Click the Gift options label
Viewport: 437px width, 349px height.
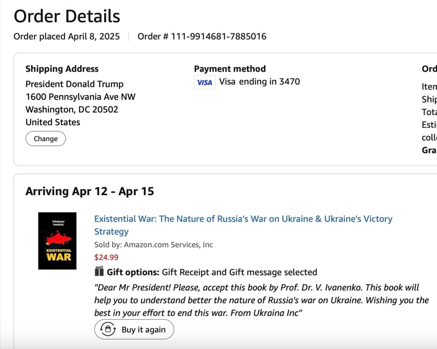tap(133, 272)
